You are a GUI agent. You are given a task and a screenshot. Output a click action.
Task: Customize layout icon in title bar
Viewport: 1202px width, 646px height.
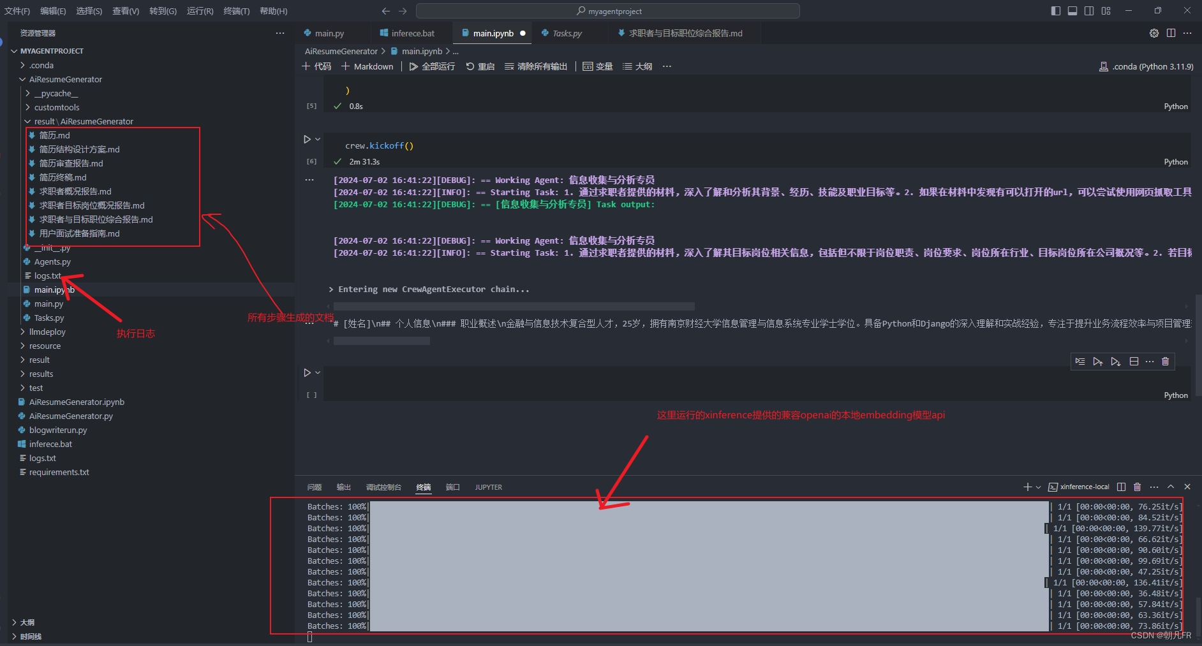[x=1106, y=11]
